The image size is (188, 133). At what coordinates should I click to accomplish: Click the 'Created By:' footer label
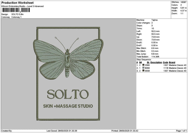(x=7, y=131)
